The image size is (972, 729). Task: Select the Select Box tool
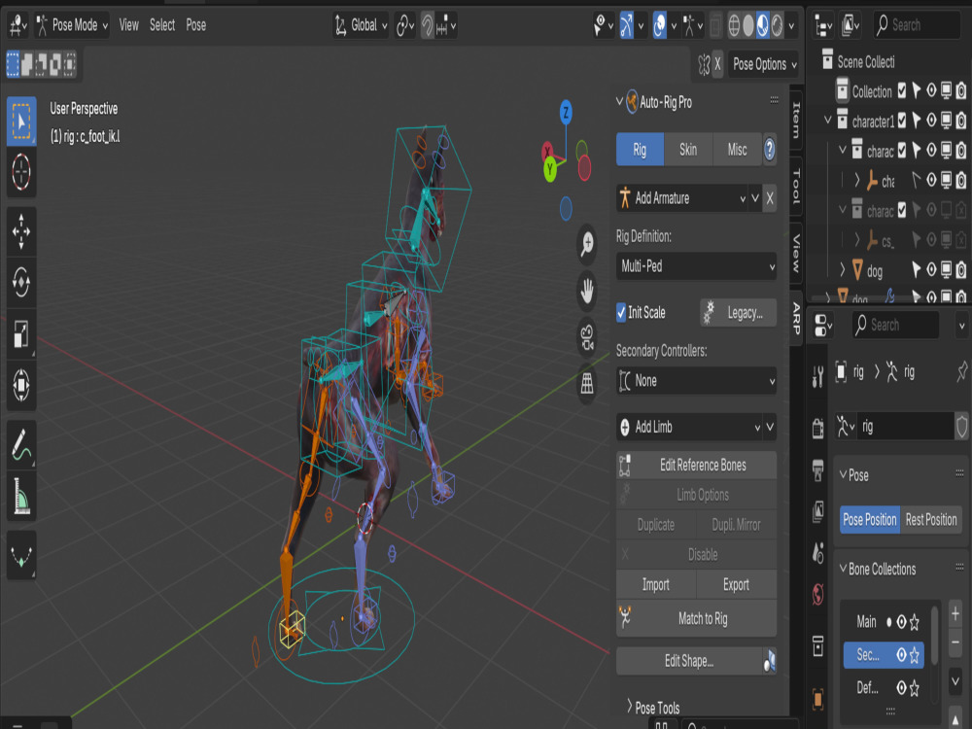(x=21, y=121)
